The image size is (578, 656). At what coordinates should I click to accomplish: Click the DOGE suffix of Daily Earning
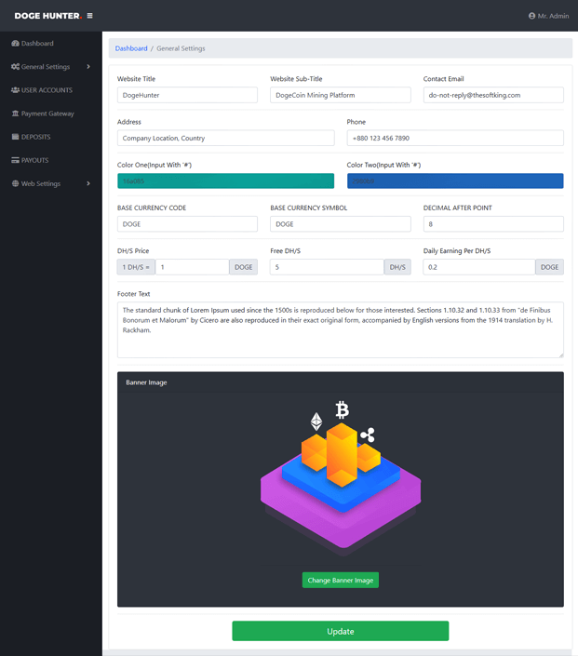549,267
